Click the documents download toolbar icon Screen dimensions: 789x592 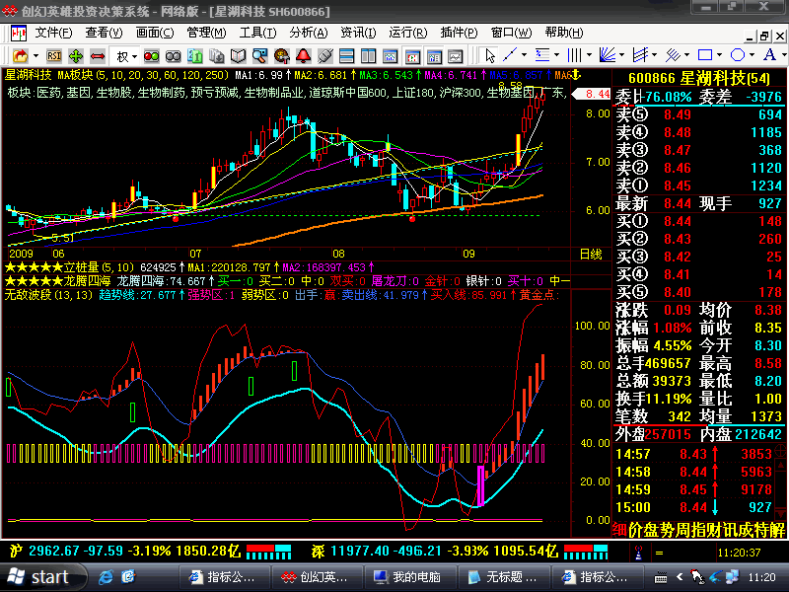(216, 56)
